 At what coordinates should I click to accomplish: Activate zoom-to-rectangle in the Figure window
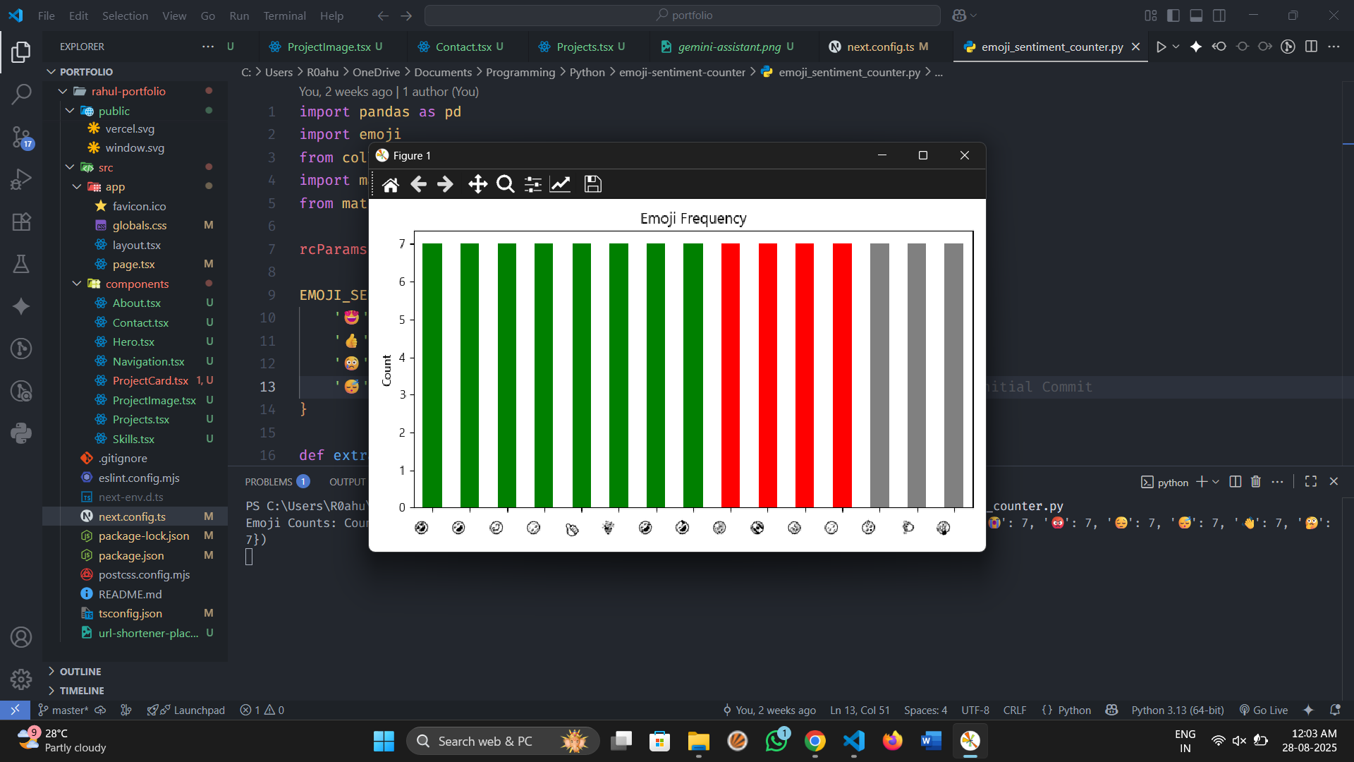(505, 184)
